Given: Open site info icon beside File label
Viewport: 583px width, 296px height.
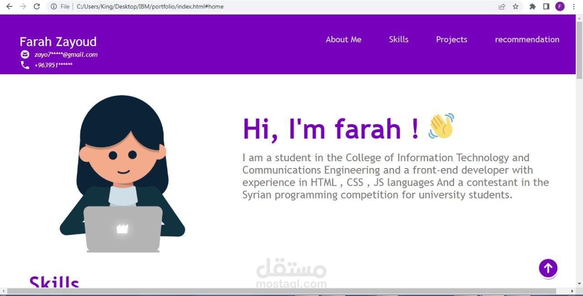Looking at the screenshot, I should click(x=54, y=6).
